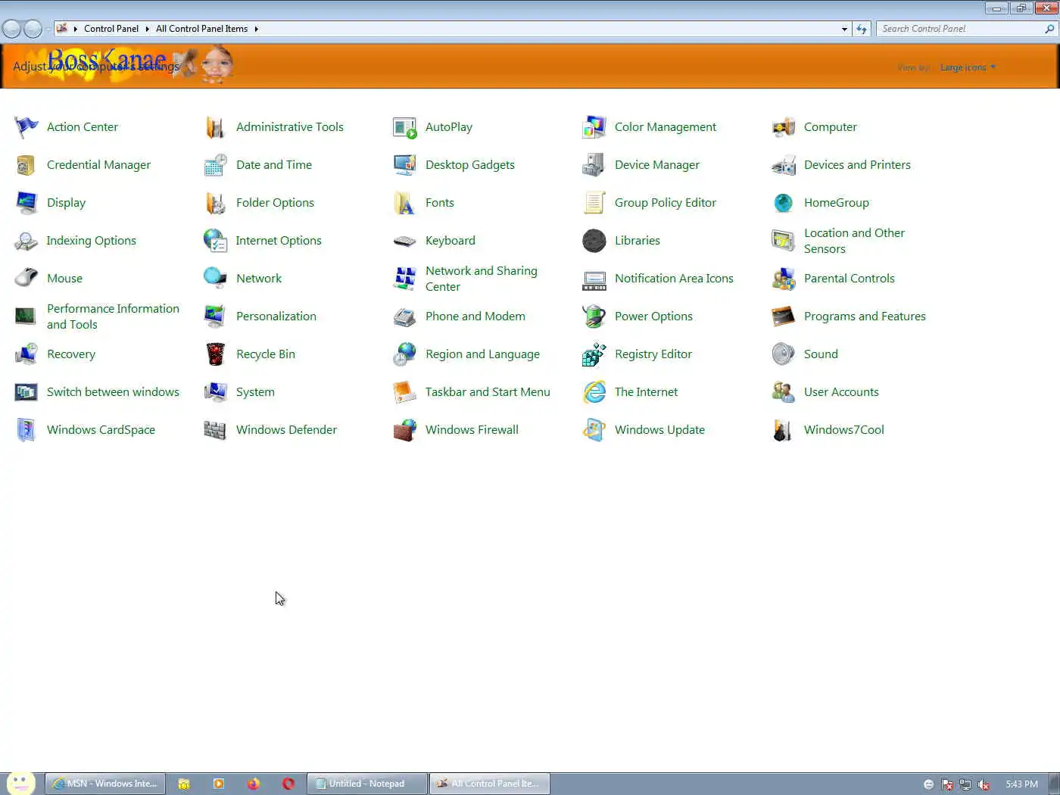Click the Notification Area Icons link
Viewport: 1060px width, 795px height.
[x=674, y=279]
